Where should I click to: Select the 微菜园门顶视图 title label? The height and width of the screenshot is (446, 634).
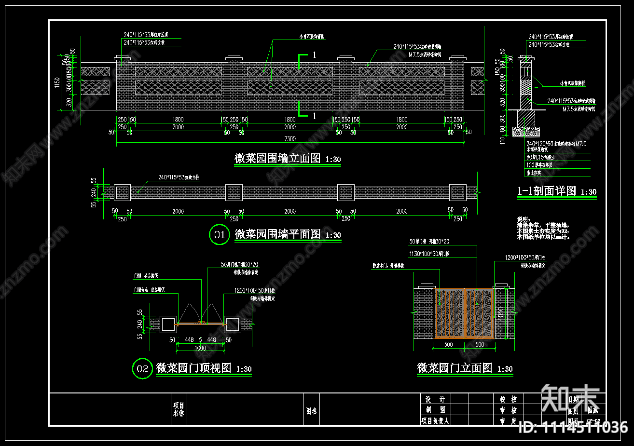tap(194, 368)
